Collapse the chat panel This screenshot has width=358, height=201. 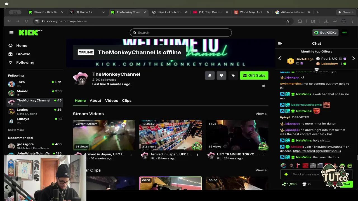tap(280, 44)
